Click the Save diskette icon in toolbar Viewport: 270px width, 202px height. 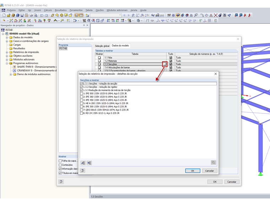[22, 15]
